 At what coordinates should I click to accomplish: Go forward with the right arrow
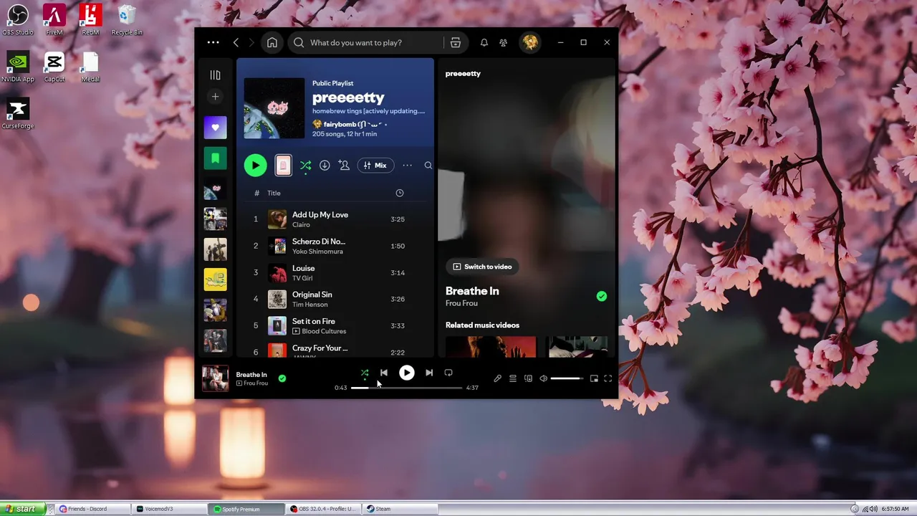click(x=251, y=42)
